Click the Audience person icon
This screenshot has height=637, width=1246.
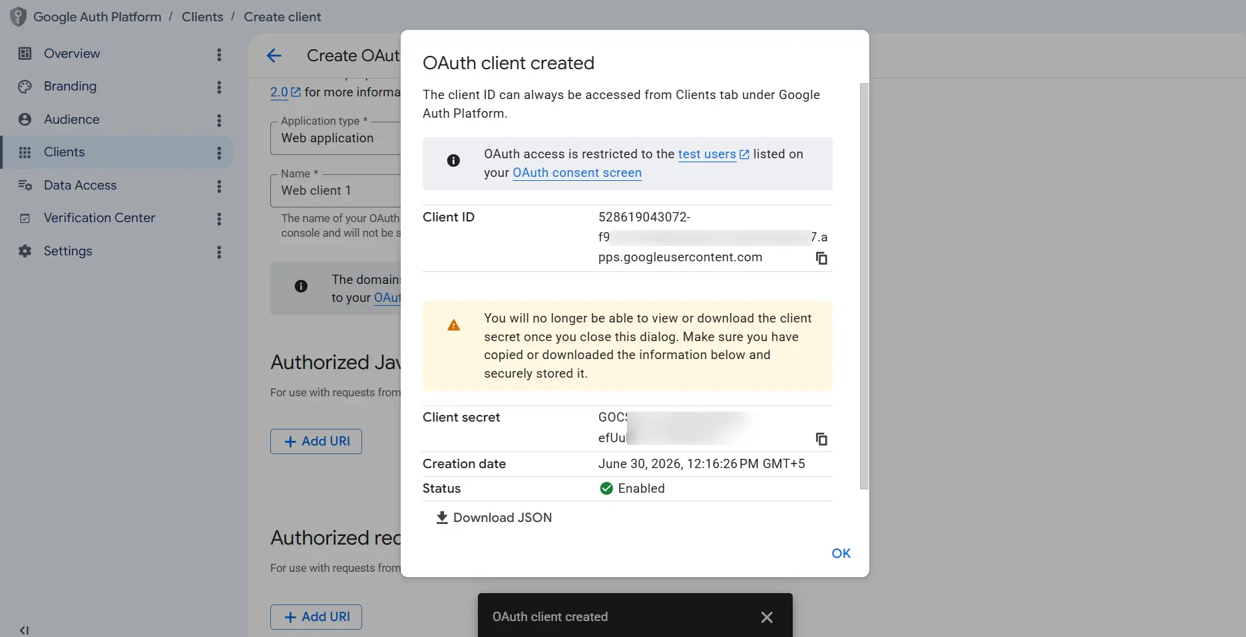pyautogui.click(x=25, y=120)
